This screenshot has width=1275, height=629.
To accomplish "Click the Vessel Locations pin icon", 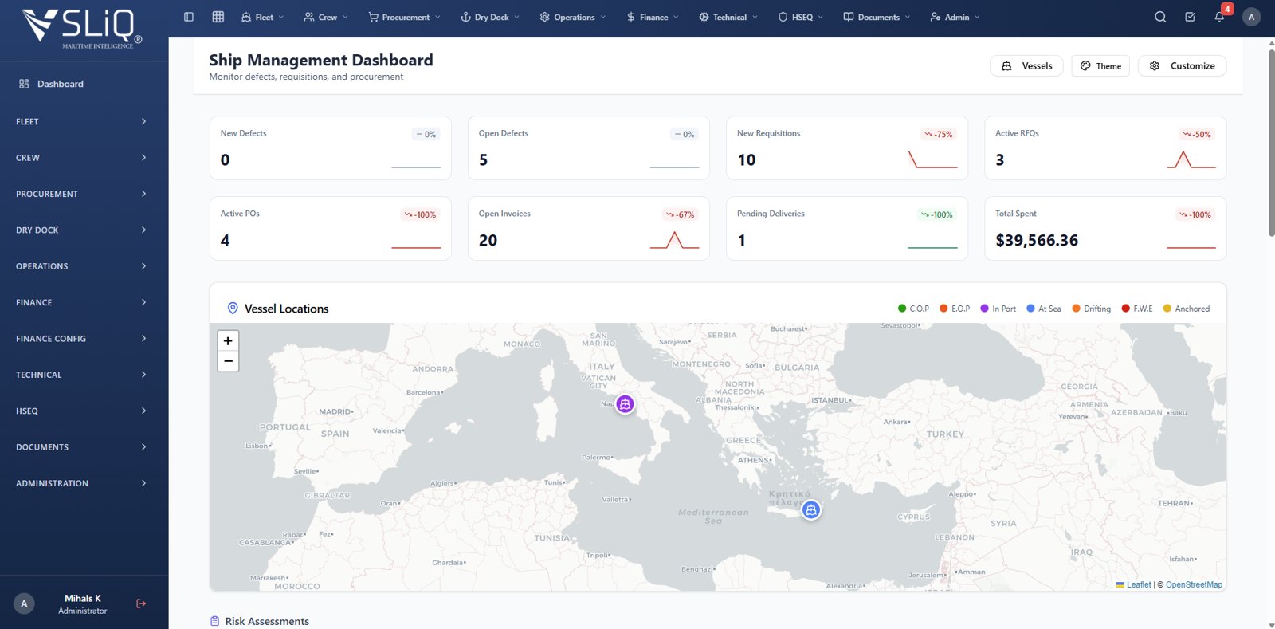I will [233, 309].
